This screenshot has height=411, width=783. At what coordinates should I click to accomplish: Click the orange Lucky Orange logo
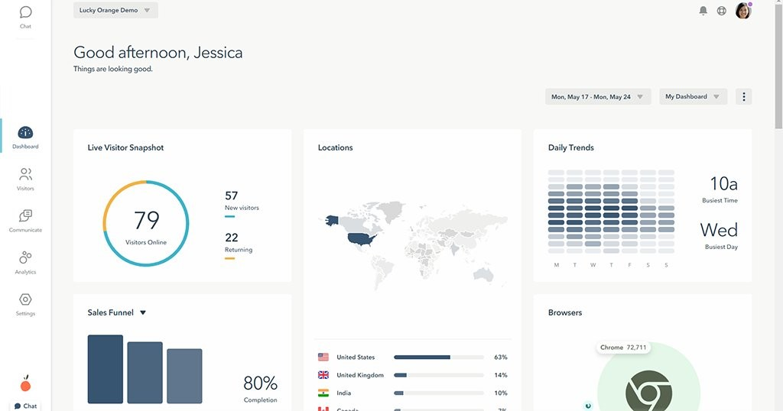25,383
